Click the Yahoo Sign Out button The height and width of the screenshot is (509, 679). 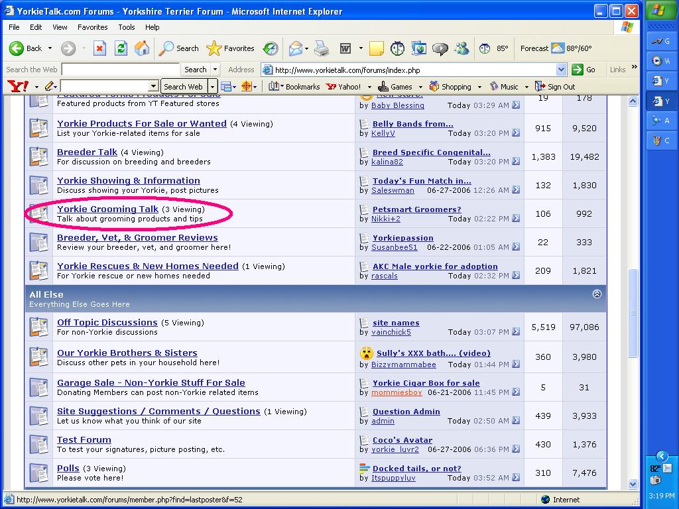point(556,86)
